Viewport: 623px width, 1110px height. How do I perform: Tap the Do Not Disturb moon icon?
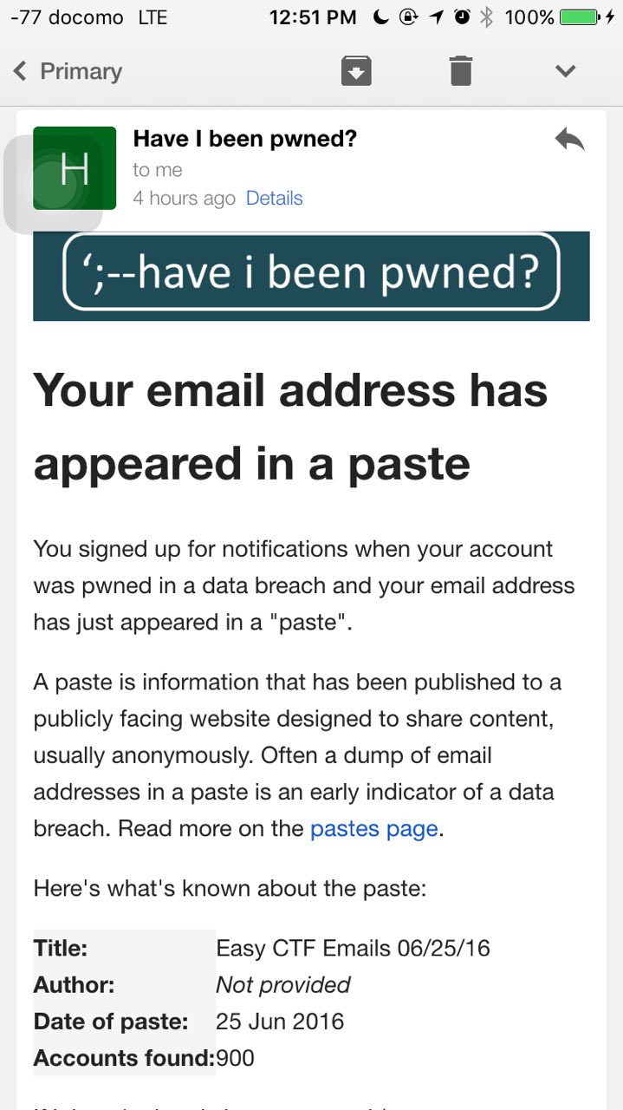point(382,16)
